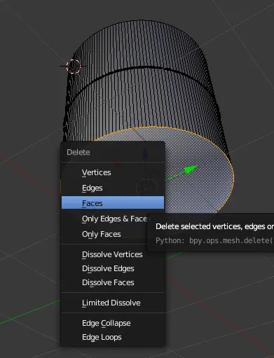
Task: Select the highlighted Faces delete option
Action: [x=113, y=202]
